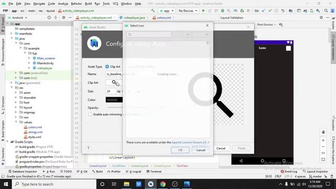The width and height of the screenshot is (336, 189).
Task: Open Event Log in status bar
Action: [289, 172]
